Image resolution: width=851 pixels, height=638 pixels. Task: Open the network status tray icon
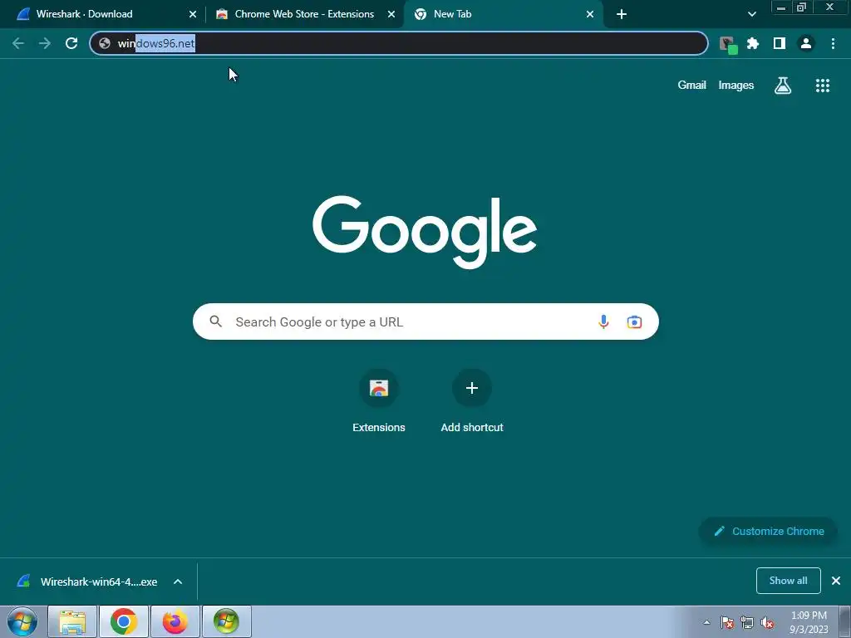747,622
